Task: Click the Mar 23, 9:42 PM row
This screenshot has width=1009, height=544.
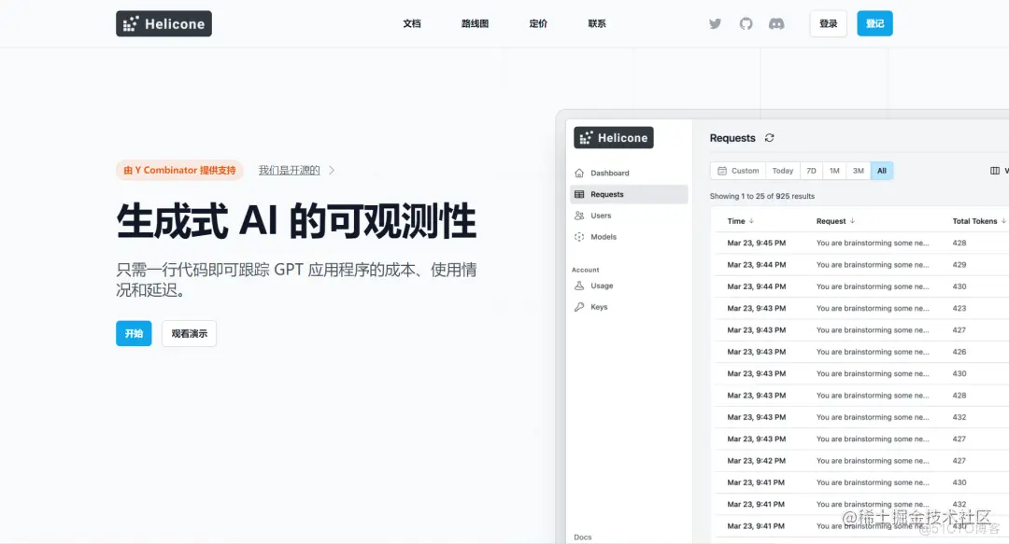Action: pyautogui.click(x=860, y=460)
